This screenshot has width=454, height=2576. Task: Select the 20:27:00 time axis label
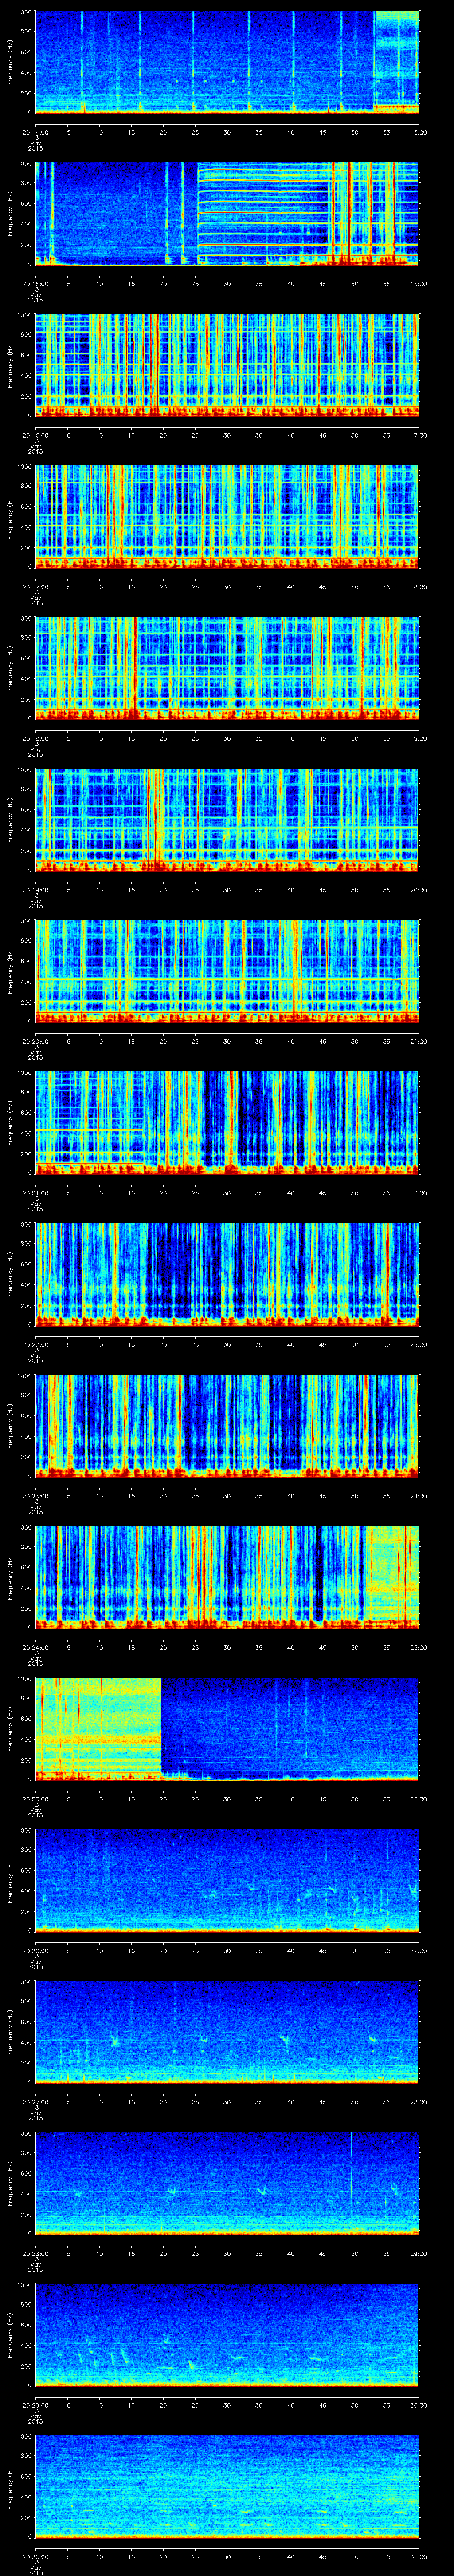point(36,2101)
